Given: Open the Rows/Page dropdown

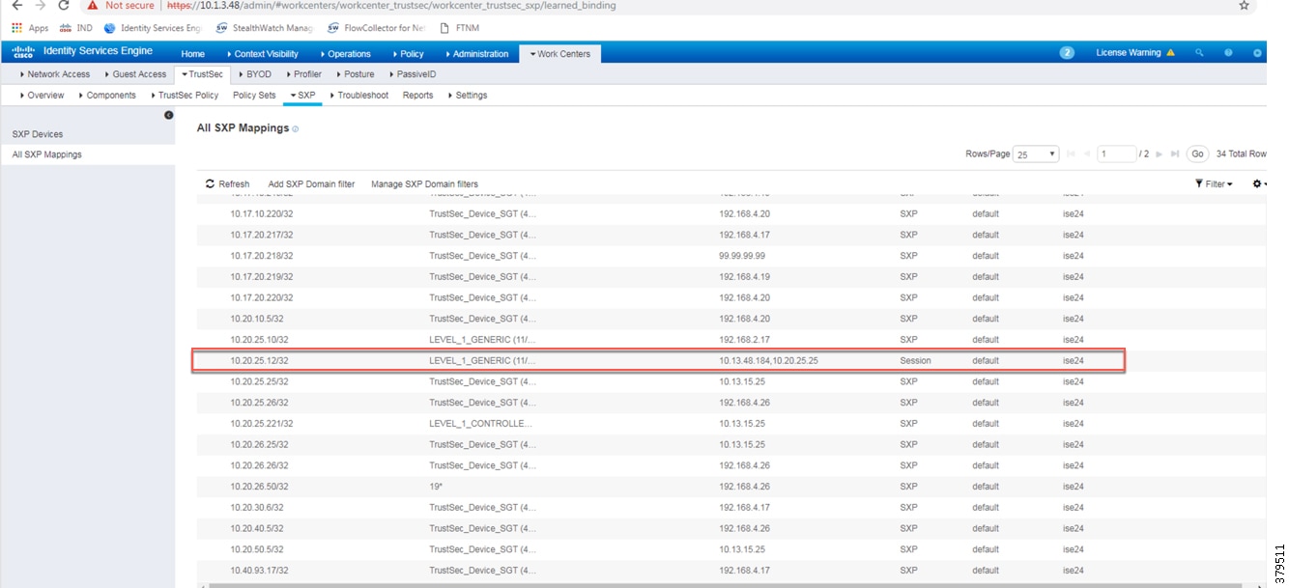Looking at the screenshot, I should pyautogui.click(x=1036, y=154).
